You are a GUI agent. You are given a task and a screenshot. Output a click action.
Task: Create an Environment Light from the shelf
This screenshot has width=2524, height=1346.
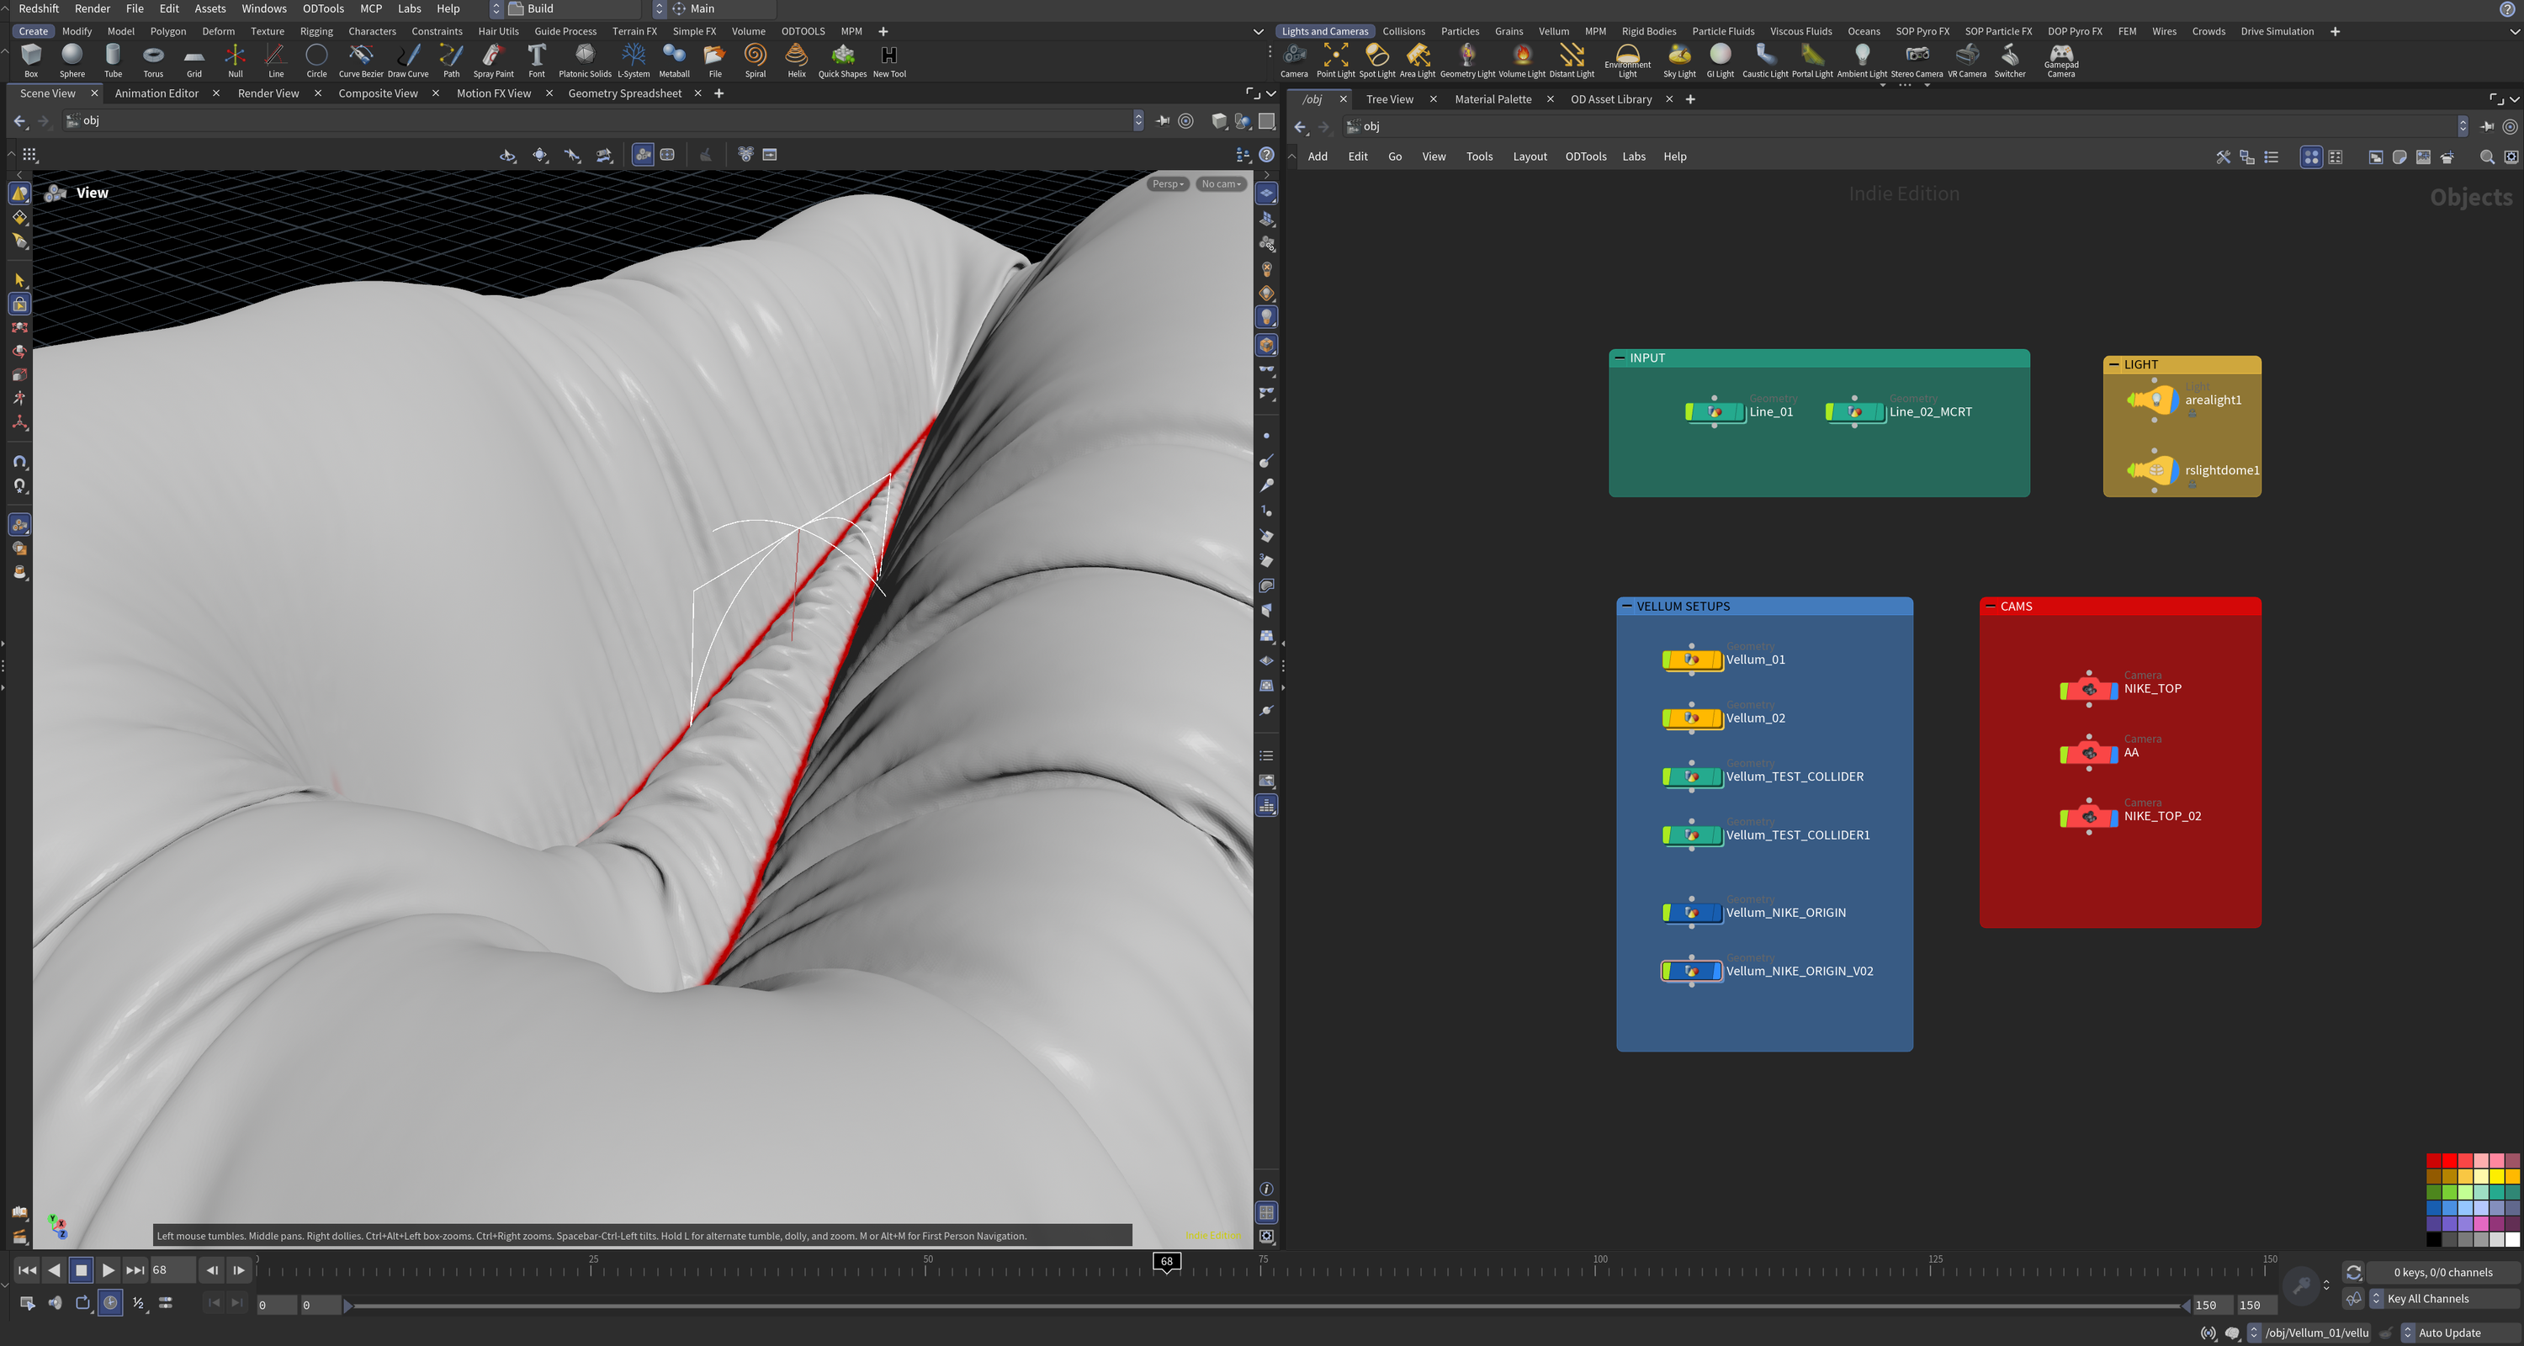click(x=1626, y=60)
